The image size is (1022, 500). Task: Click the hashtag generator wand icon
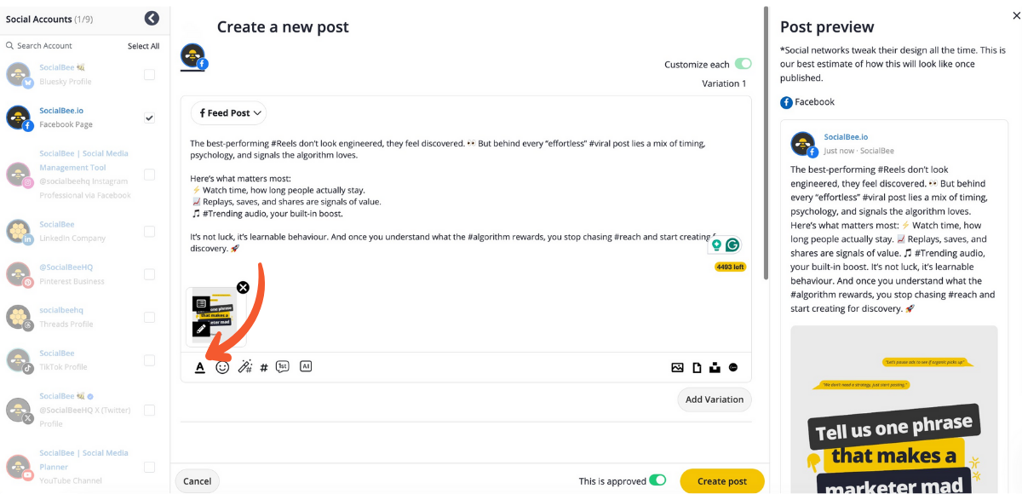(244, 367)
